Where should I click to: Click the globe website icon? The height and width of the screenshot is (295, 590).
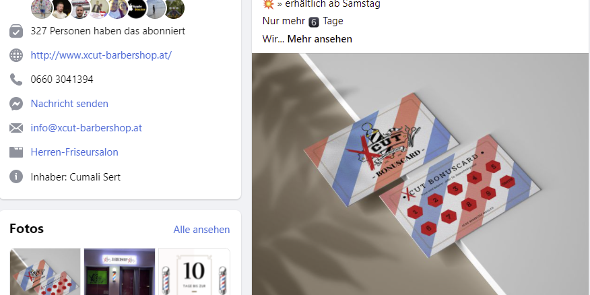click(x=16, y=55)
